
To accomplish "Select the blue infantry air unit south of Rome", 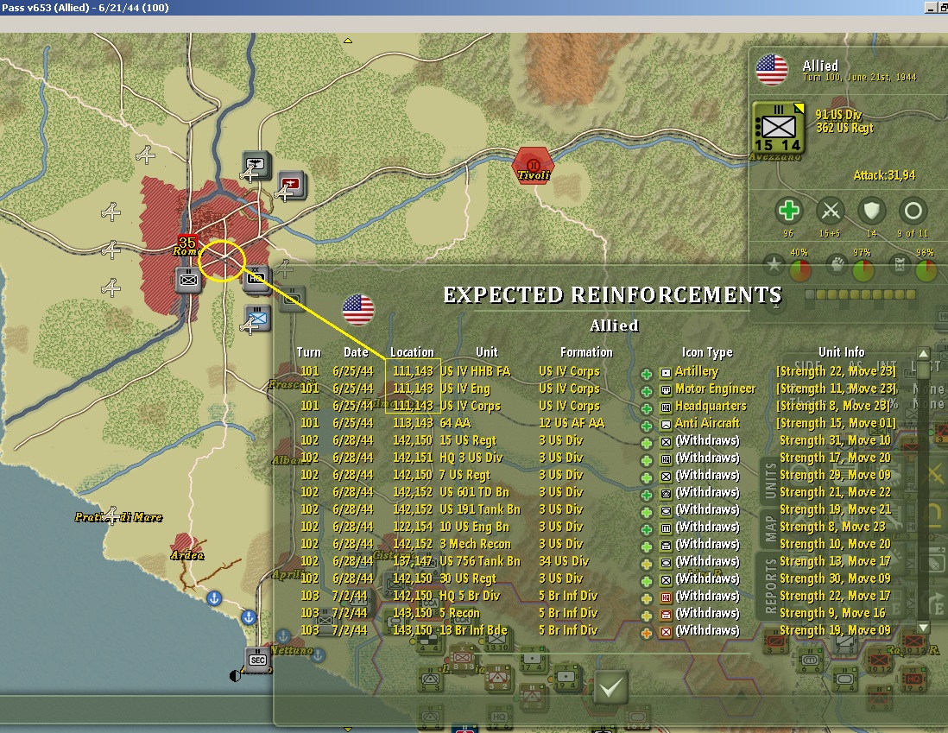I will [259, 318].
